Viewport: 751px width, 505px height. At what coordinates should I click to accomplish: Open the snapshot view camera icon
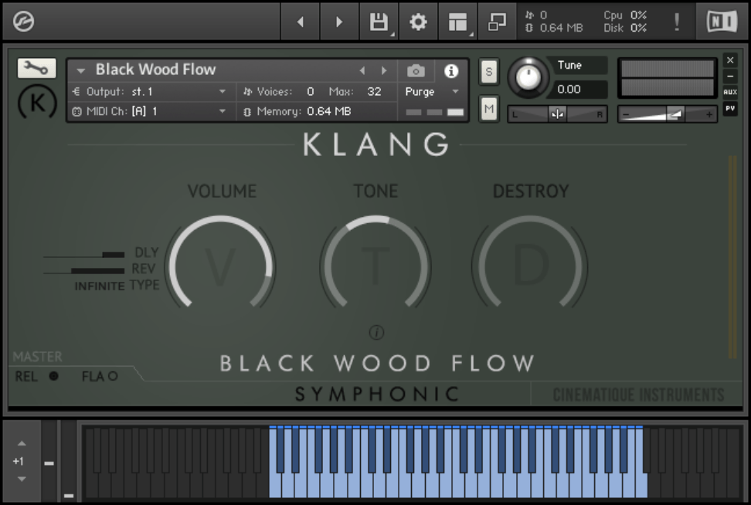[x=416, y=71]
